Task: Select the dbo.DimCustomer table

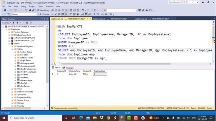Action: (x=28, y=69)
